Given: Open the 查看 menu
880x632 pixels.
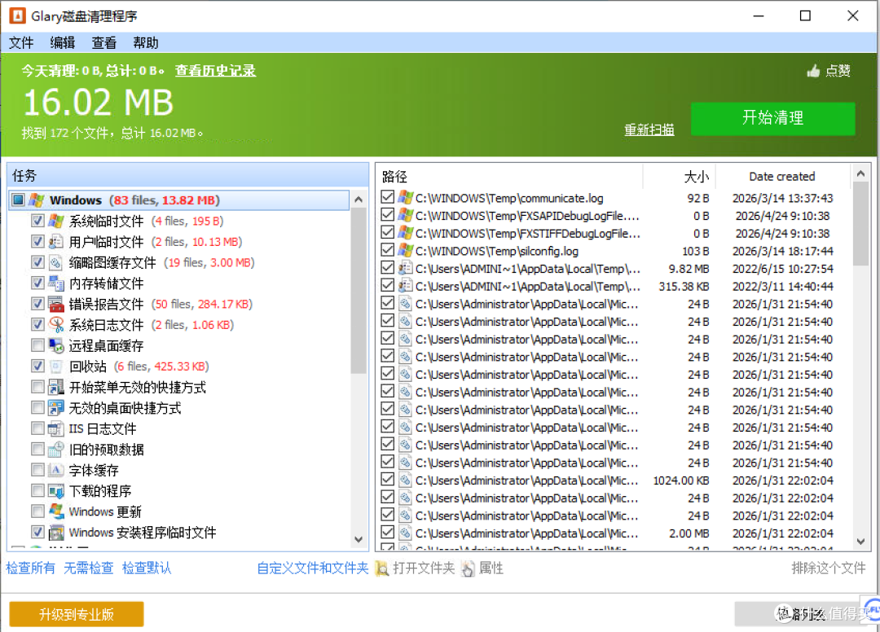Looking at the screenshot, I should [x=103, y=42].
